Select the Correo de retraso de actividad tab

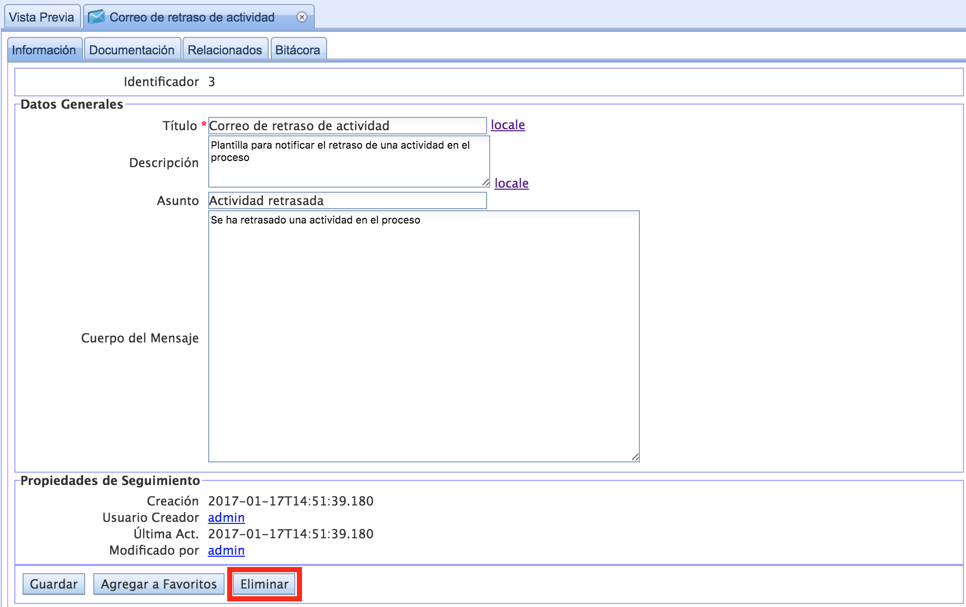point(199,17)
